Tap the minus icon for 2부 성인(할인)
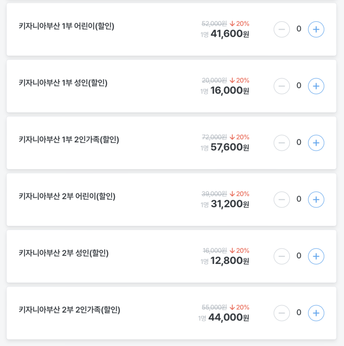344x346 pixels. (281, 256)
